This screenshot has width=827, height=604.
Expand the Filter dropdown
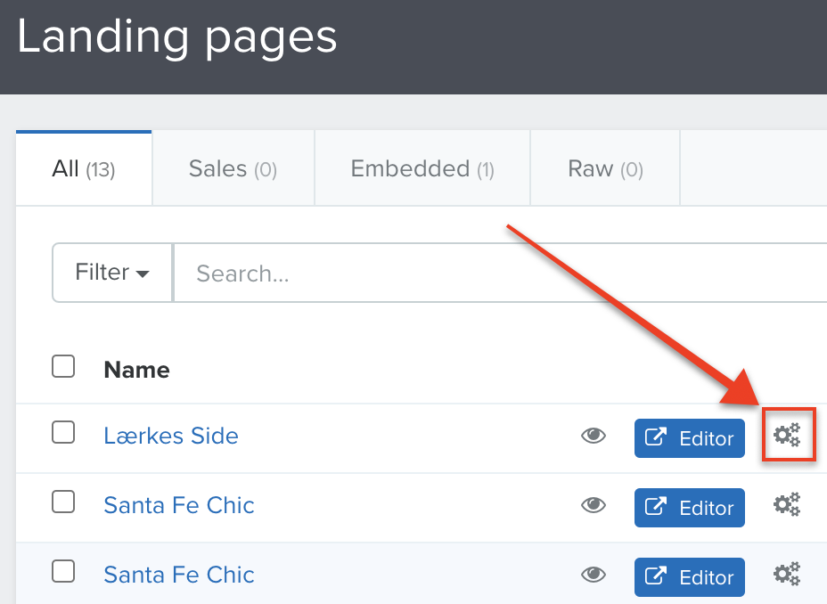coord(112,273)
